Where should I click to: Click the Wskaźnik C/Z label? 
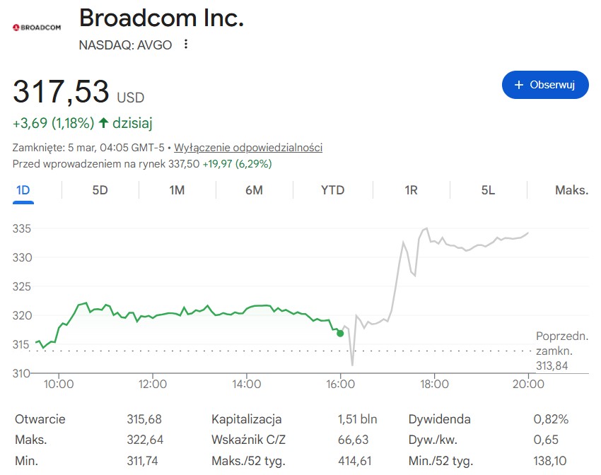click(x=248, y=440)
